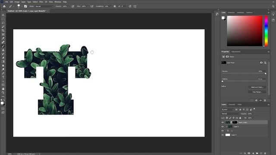Open layer Fill dropdown
276x155 pixels.
[254, 118]
